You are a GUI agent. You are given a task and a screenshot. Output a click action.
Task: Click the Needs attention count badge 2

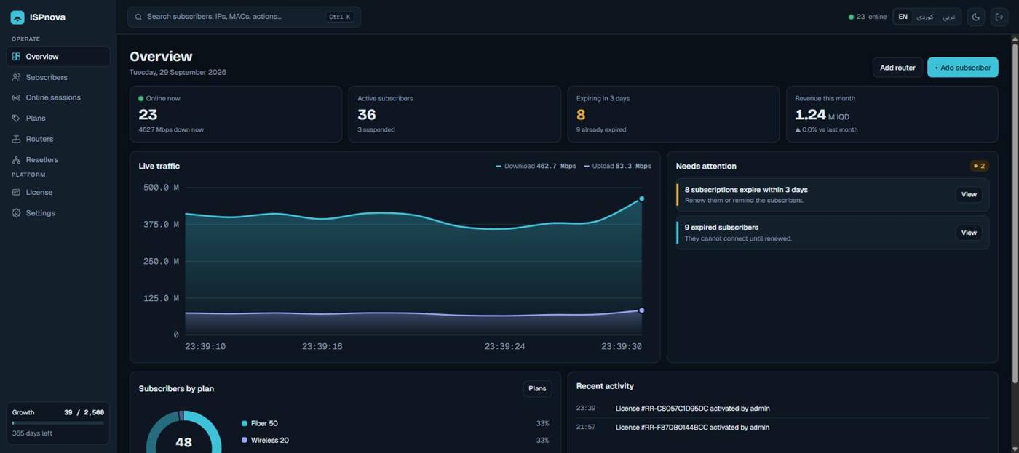point(979,166)
